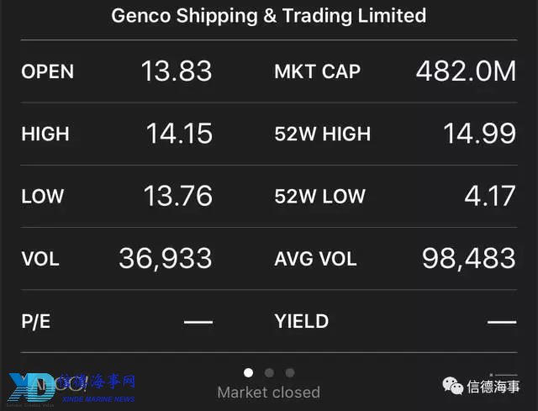Tap the Market closed status text
Viewport: 538px width, 411px height.
tap(269, 393)
